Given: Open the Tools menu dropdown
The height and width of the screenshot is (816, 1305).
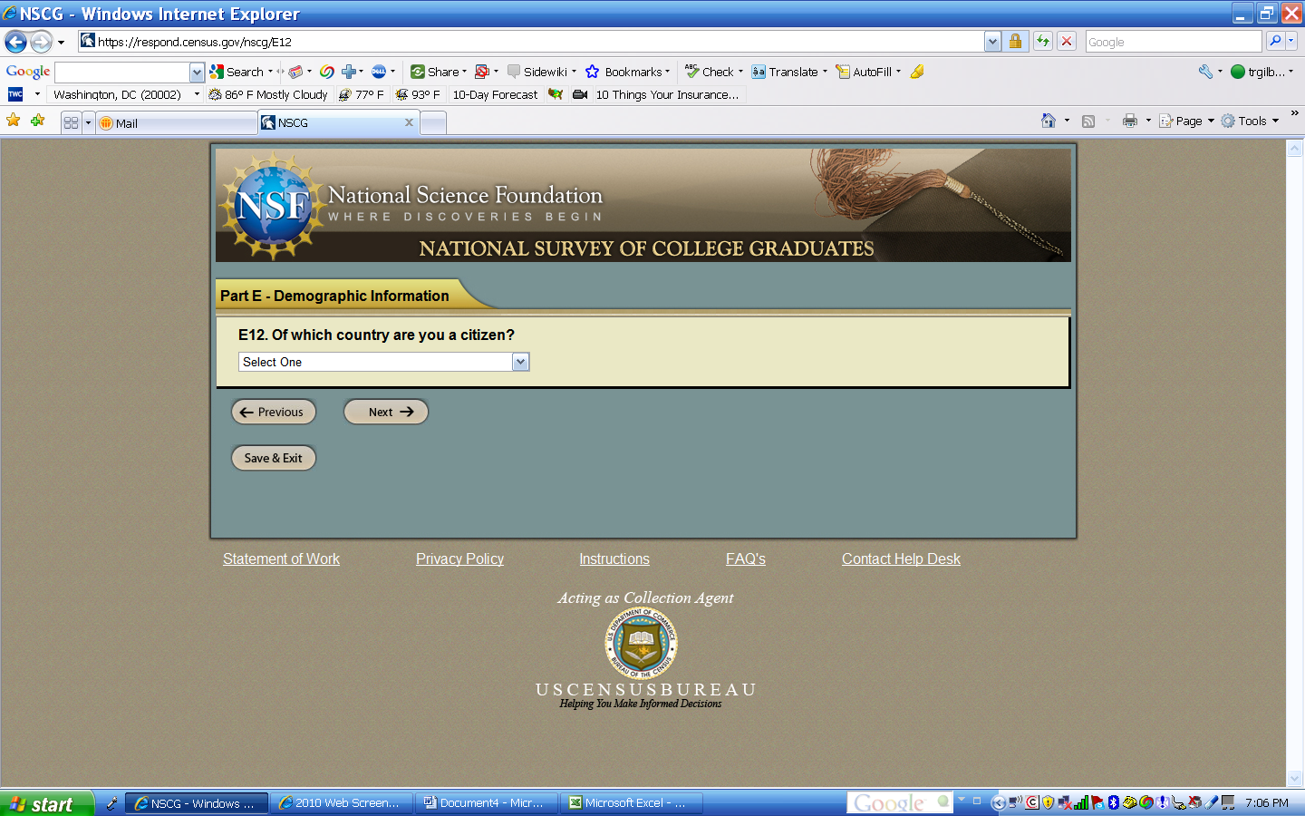Looking at the screenshot, I should click(1252, 121).
